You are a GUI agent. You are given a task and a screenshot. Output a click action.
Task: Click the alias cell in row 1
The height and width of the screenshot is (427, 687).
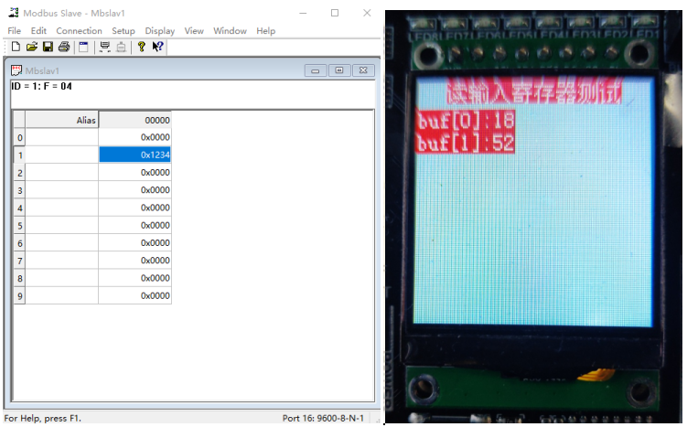click(62, 155)
